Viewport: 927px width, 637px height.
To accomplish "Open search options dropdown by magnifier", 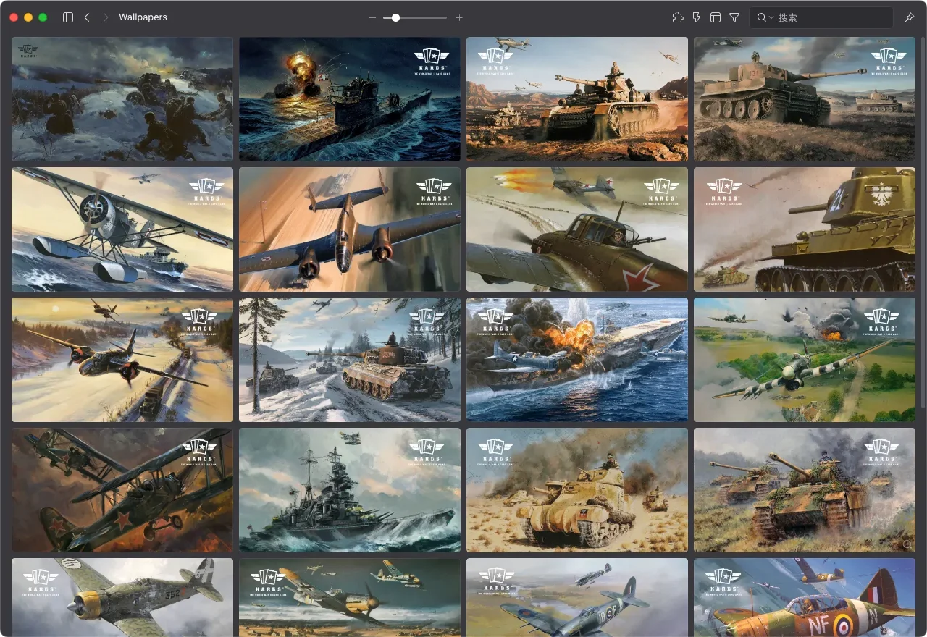I will 765,17.
